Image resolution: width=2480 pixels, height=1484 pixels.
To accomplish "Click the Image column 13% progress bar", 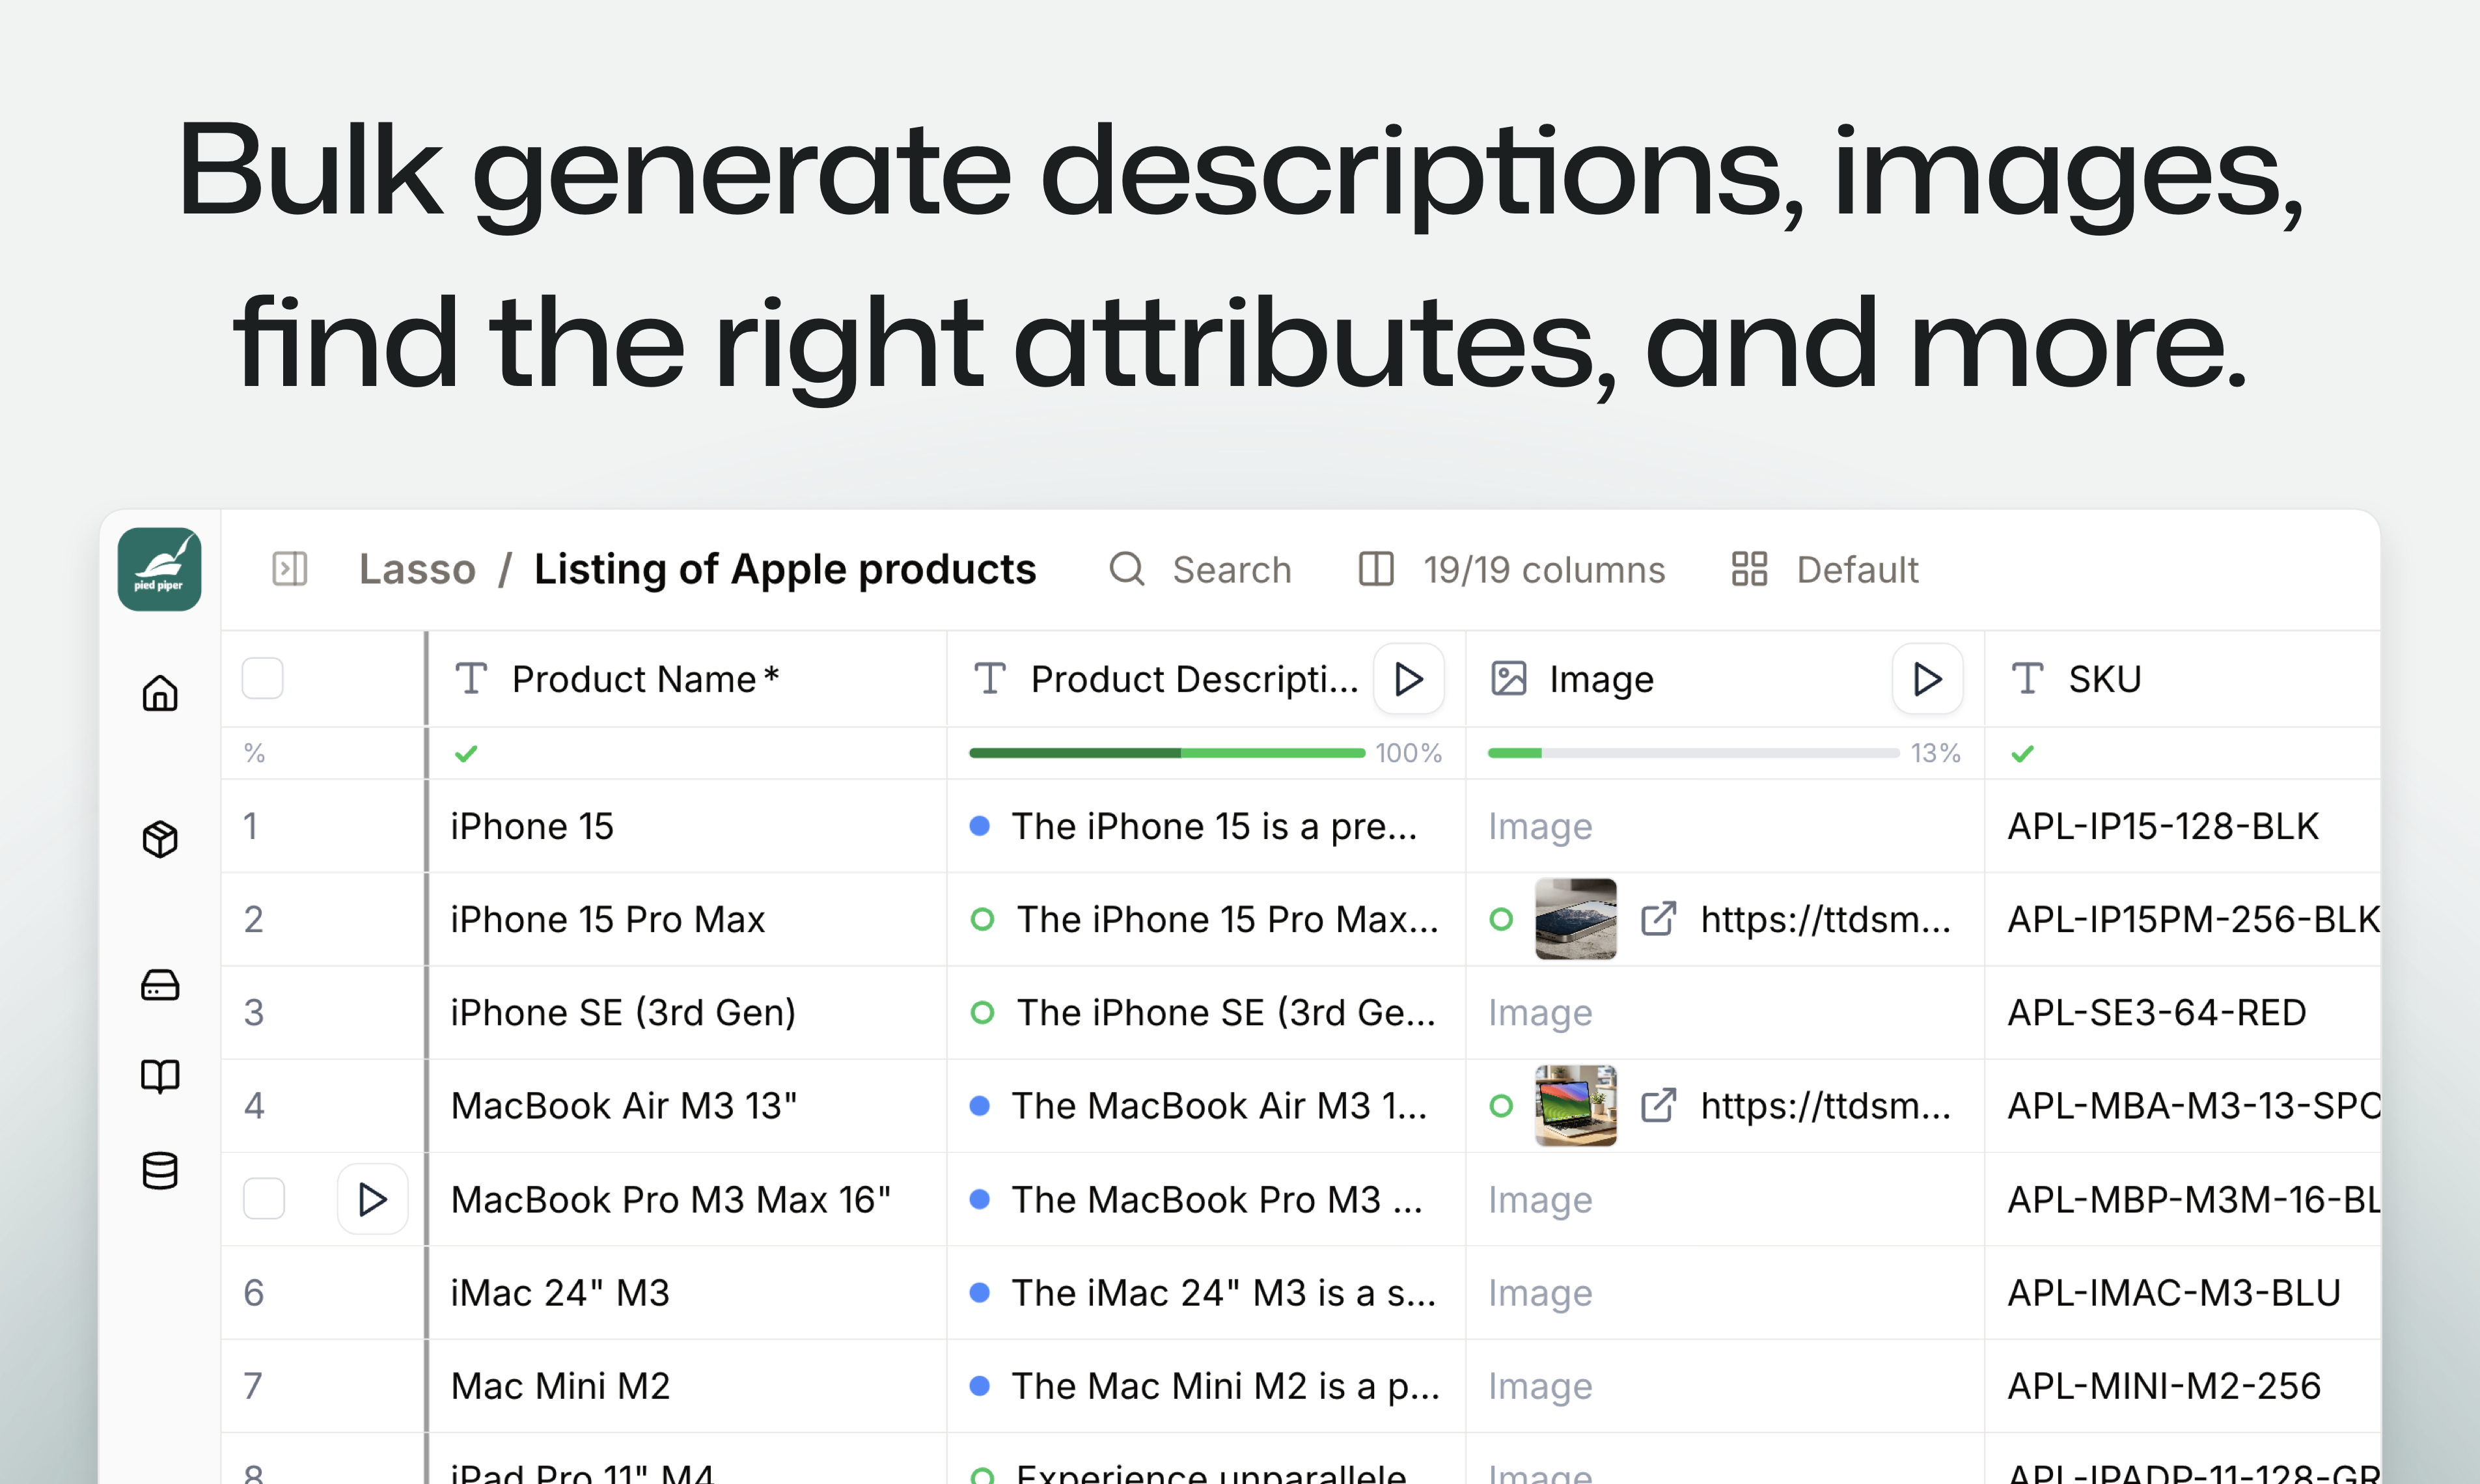I will pos(1692,753).
